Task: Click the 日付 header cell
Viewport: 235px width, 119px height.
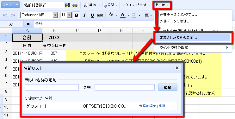Action: (27, 45)
